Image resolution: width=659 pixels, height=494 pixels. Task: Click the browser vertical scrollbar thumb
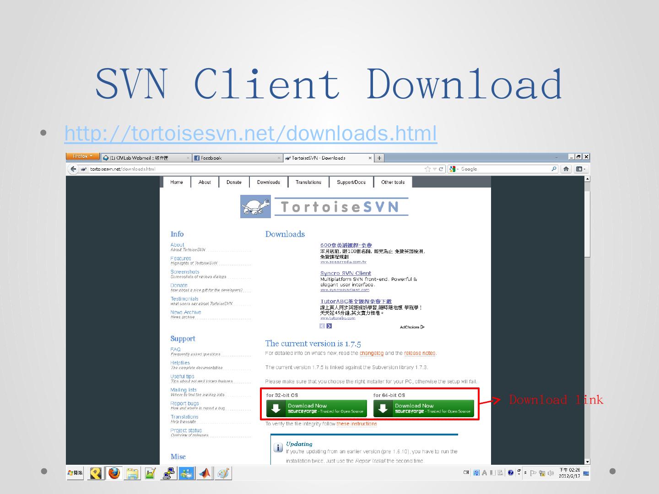pyautogui.click(x=587, y=224)
